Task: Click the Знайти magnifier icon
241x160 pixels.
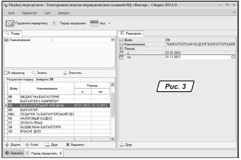Action: click(x=34, y=72)
